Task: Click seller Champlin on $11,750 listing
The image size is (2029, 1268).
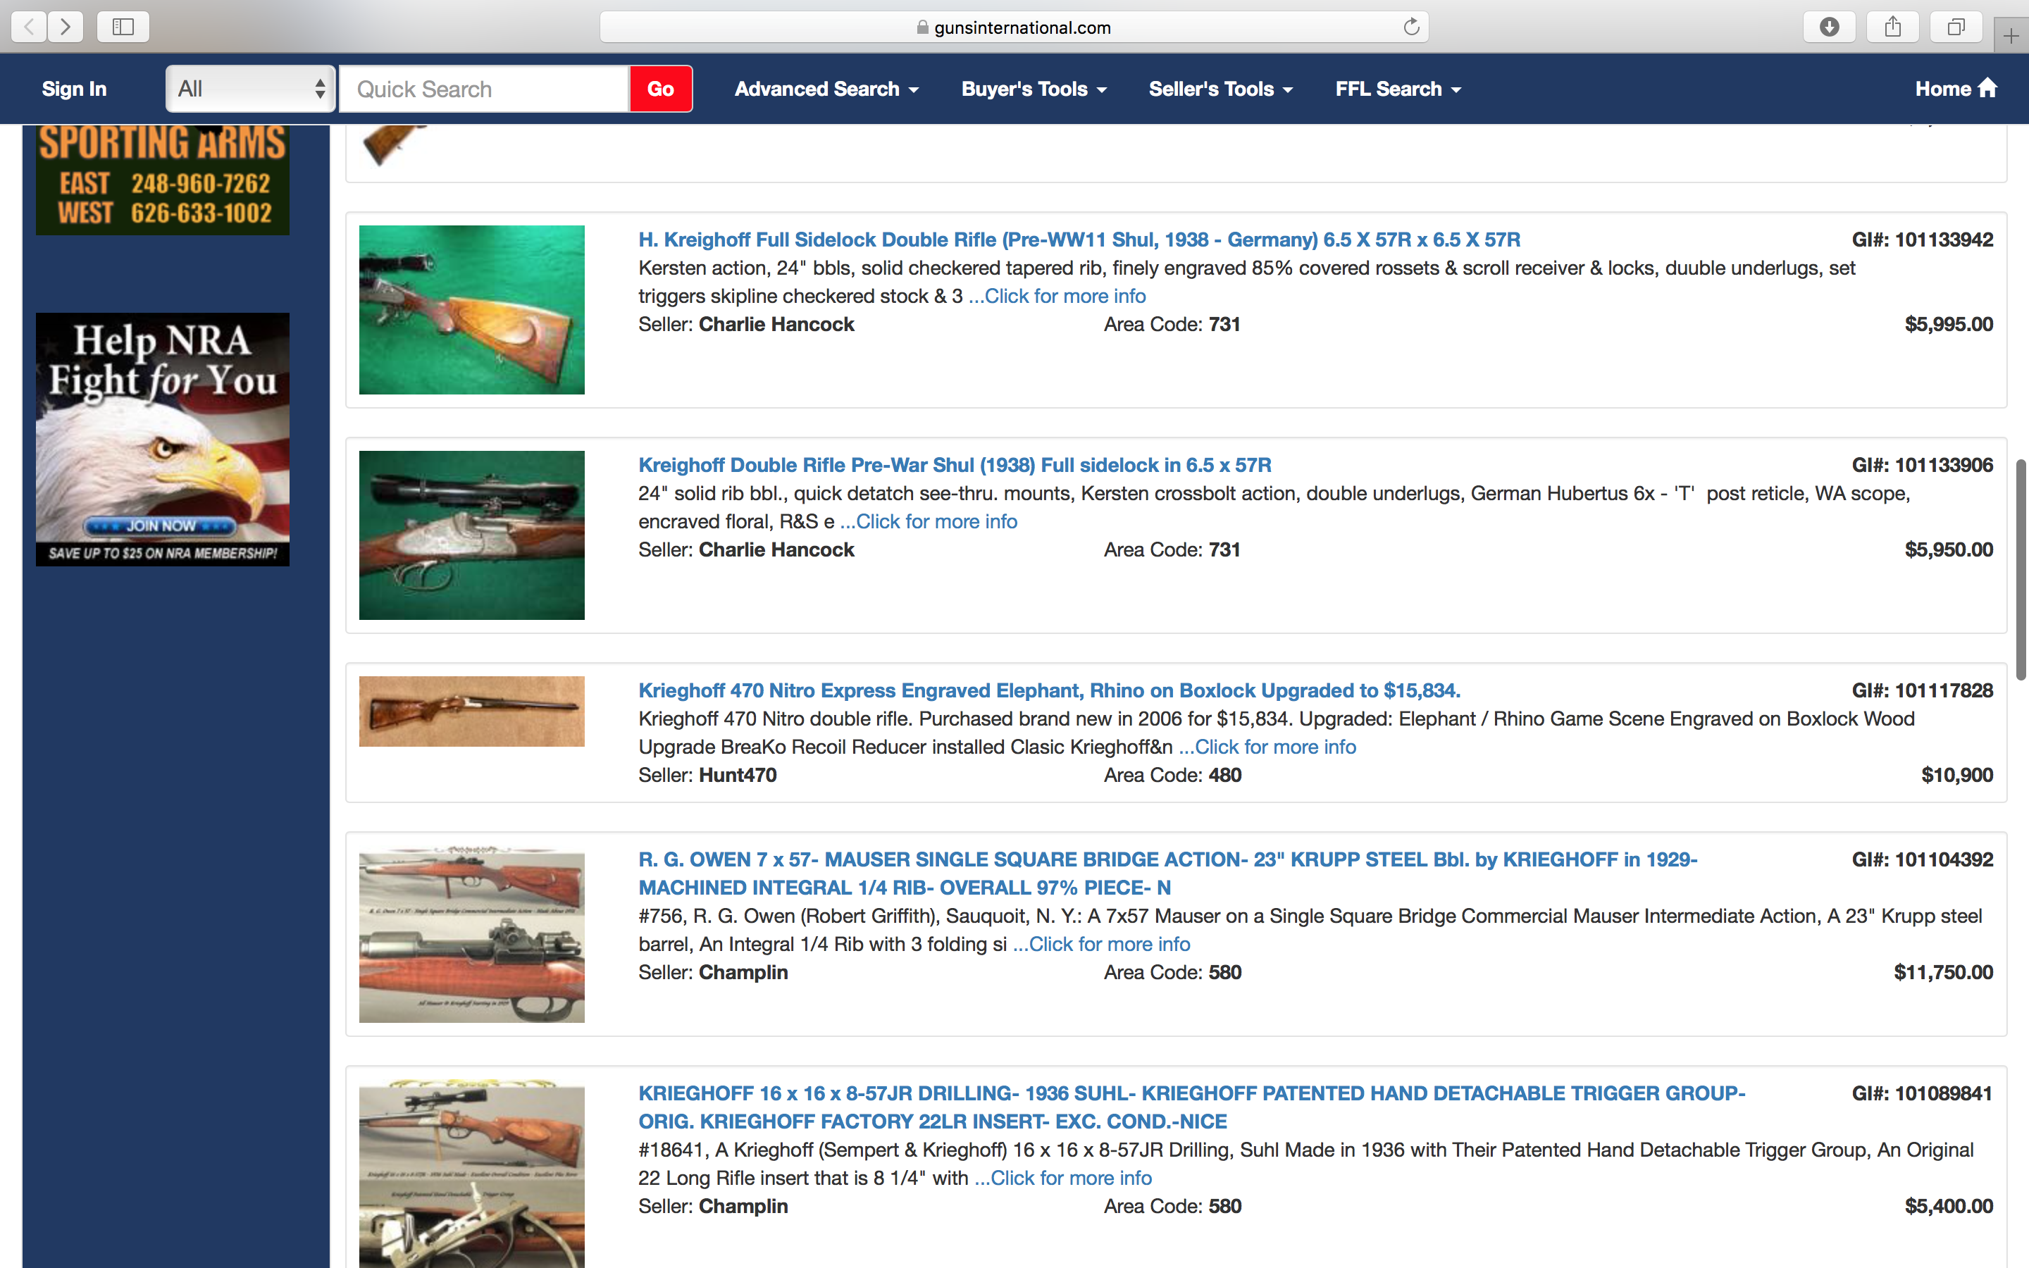Action: pos(744,973)
